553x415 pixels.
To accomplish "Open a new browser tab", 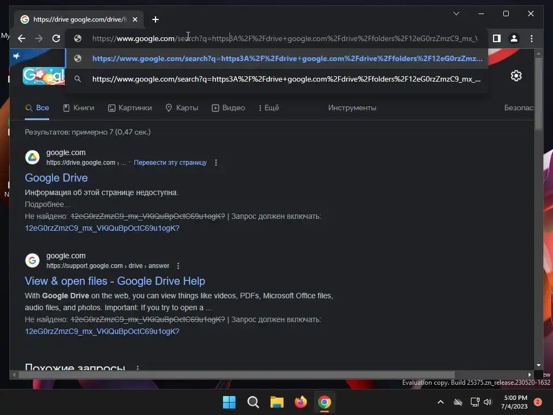I will click(156, 19).
